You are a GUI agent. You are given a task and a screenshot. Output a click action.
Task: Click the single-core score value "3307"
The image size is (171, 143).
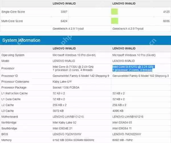click(x=64, y=12)
